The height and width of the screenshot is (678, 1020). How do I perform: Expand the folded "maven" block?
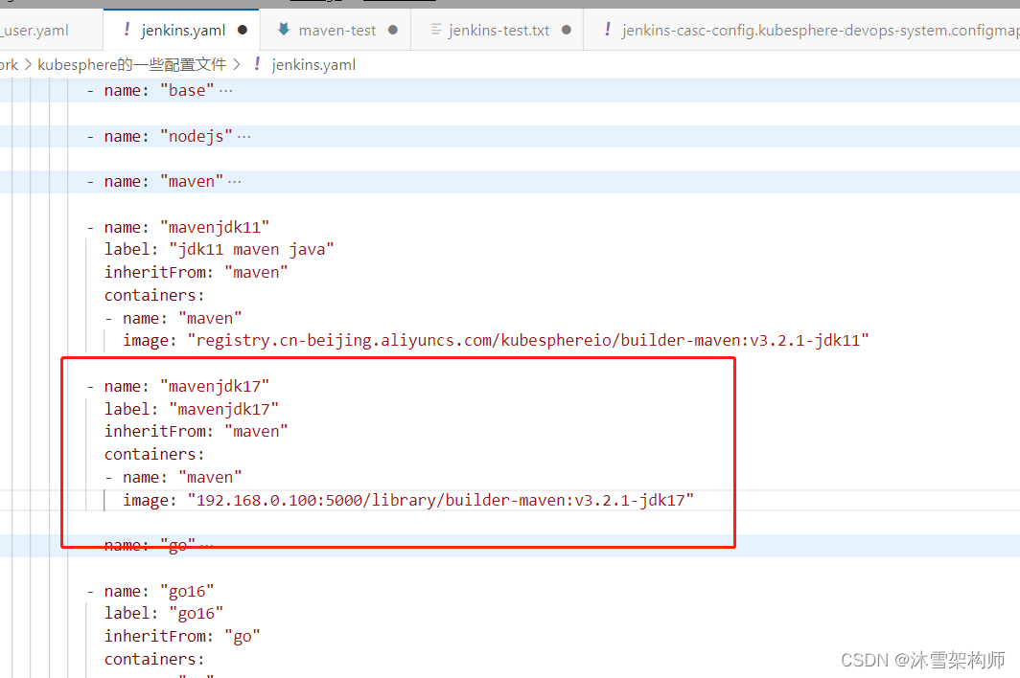(234, 181)
